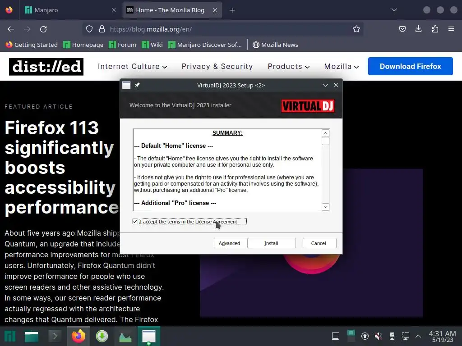
Task: Reload the current page
Action: point(43,29)
